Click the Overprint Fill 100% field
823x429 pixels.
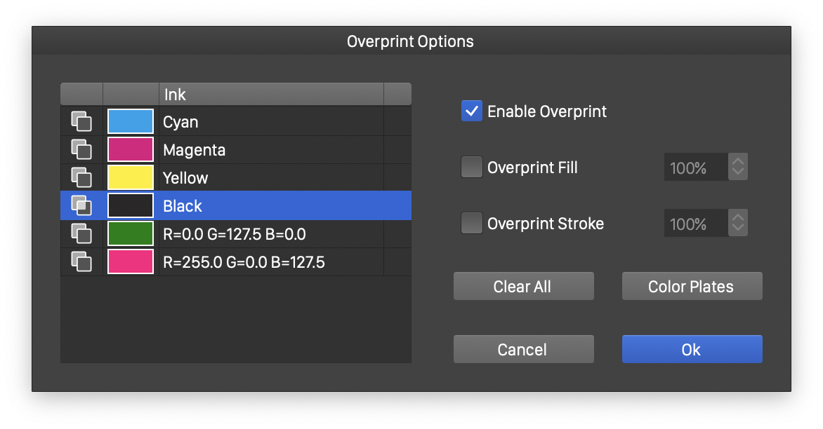click(696, 168)
